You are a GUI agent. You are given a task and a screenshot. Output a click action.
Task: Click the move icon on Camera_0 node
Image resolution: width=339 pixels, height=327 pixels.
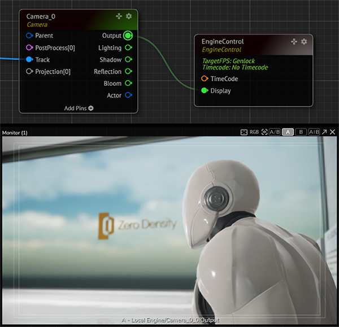tap(119, 16)
